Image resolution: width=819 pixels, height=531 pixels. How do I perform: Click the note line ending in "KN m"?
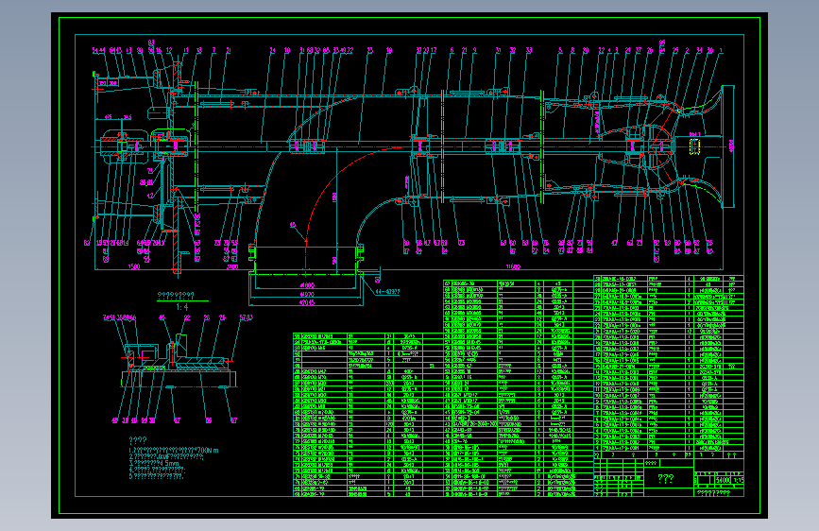point(174,450)
